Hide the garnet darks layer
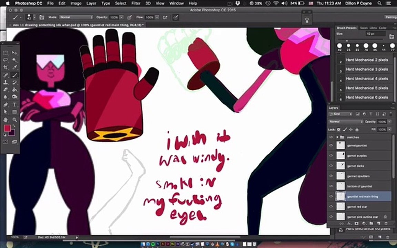 click(331, 166)
